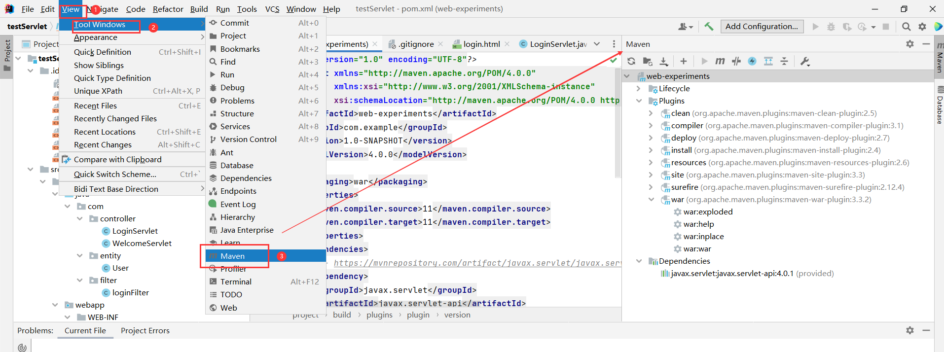Hide the Problems tool window
944x352 pixels.
click(x=926, y=330)
